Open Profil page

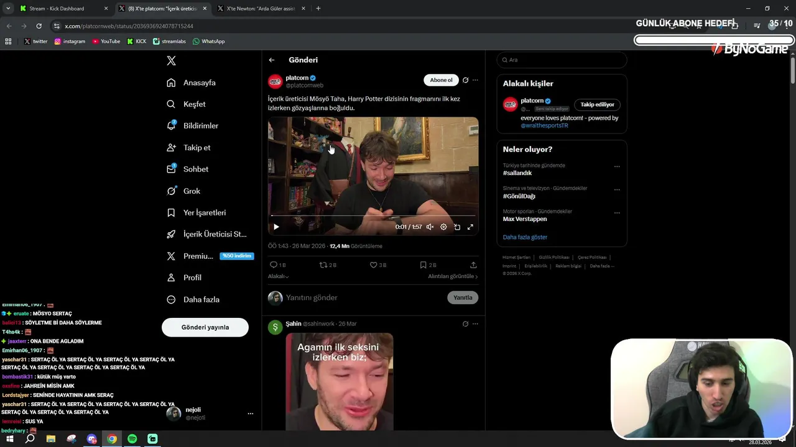184,278
